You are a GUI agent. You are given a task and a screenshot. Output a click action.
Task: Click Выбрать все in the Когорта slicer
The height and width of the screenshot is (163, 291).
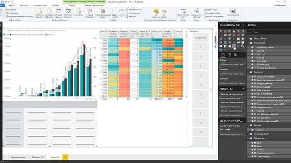[x=201, y=38]
